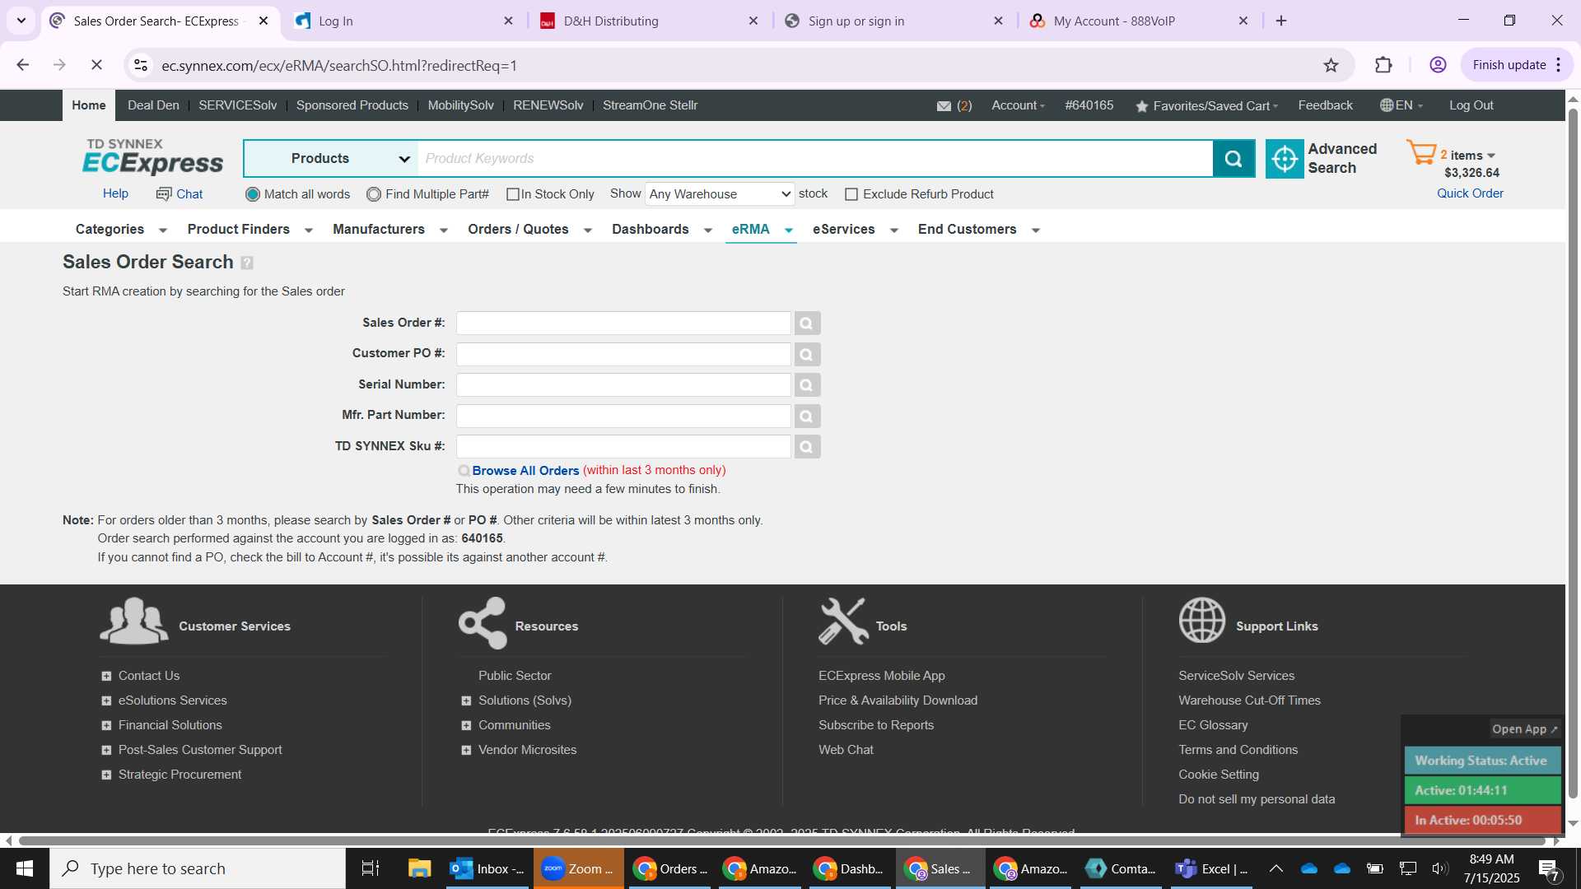Viewport: 1581px width, 889px height.
Task: Click the vertical page scrollbar
Action: click(1573, 453)
